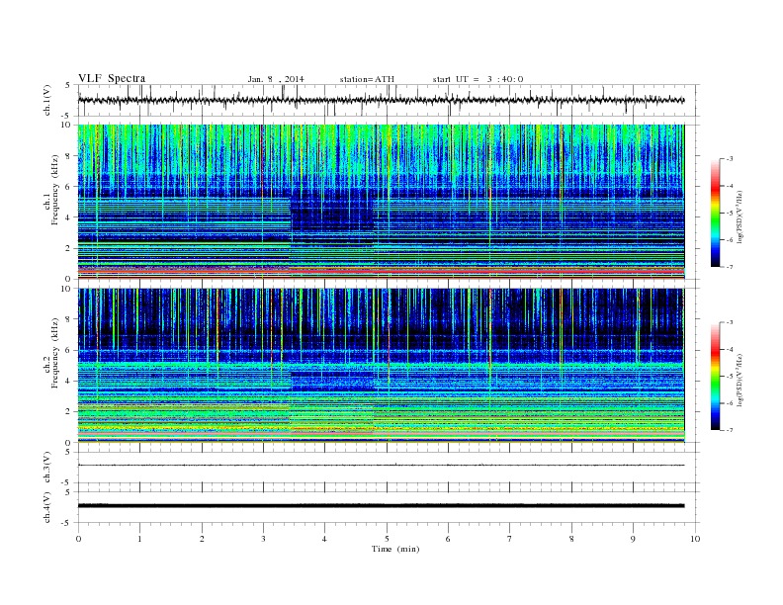Select the "Jan. 8, 2014" date text
Screen dimensions: 783x605
(276, 79)
